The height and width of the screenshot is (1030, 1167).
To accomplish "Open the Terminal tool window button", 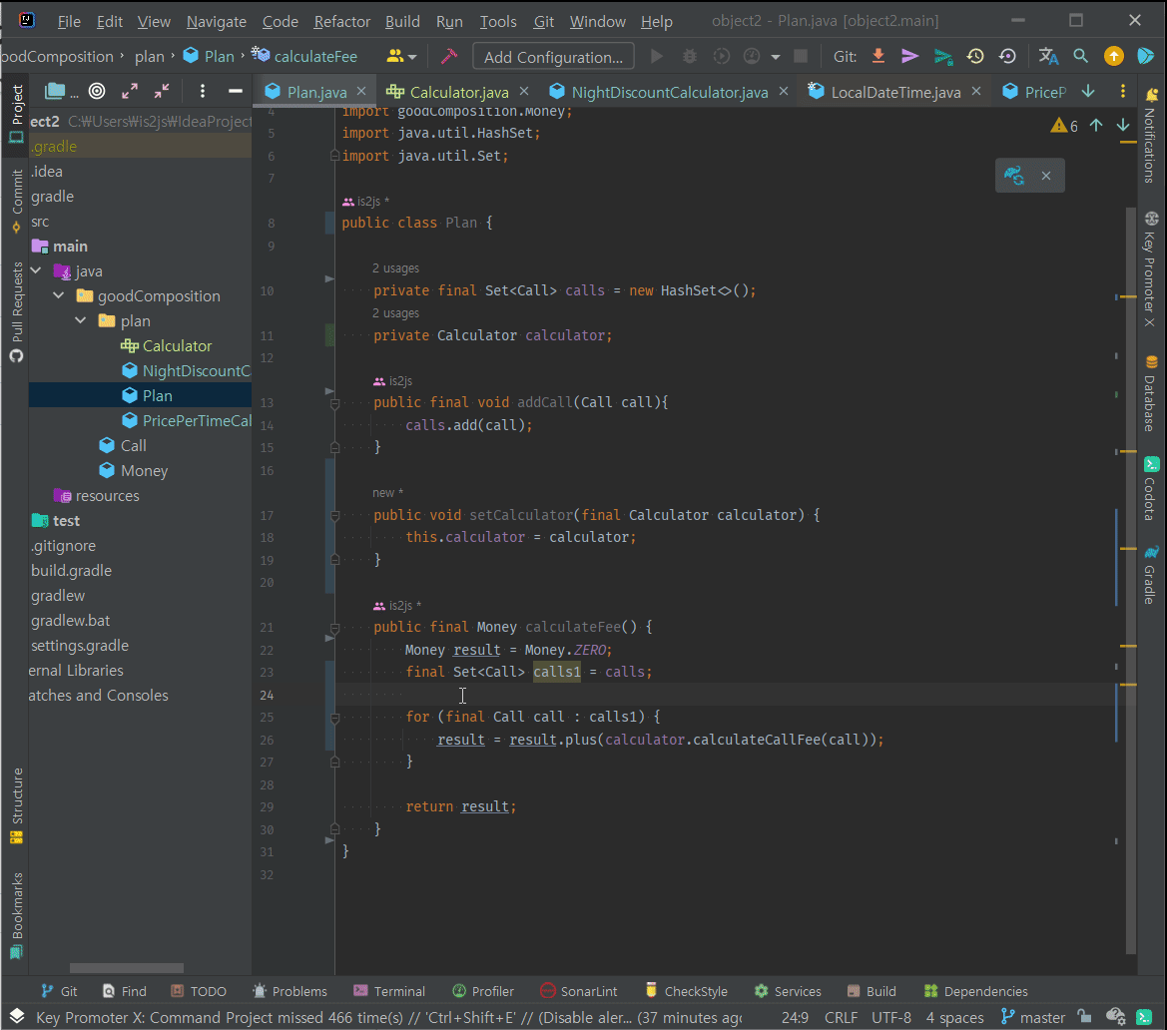I will [x=389, y=991].
